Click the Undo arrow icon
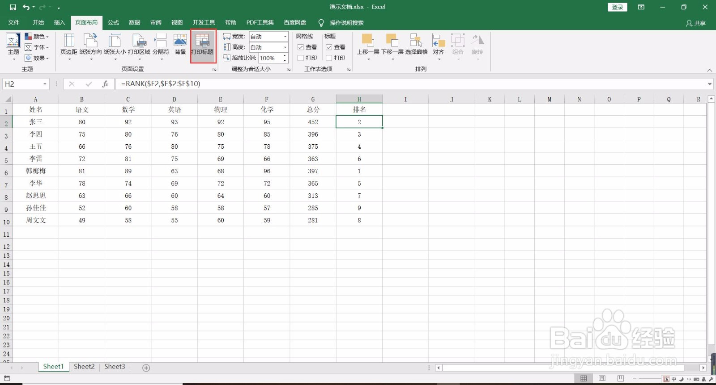716x385 pixels. (26, 7)
